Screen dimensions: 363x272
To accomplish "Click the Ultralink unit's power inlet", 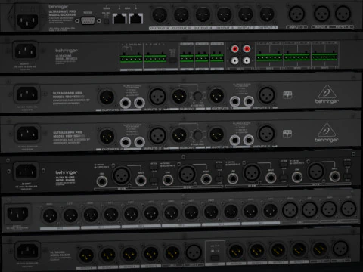I will pos(27,251).
